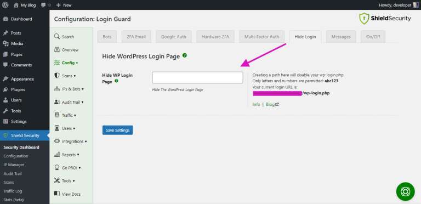Switch to the Multi-Factor Auth tab
This screenshot has height=204, width=421.
coord(262,37)
